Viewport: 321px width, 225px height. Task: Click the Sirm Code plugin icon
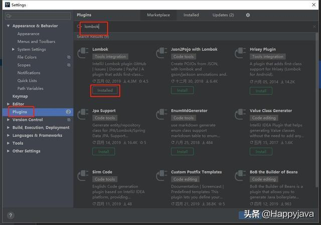[83, 175]
